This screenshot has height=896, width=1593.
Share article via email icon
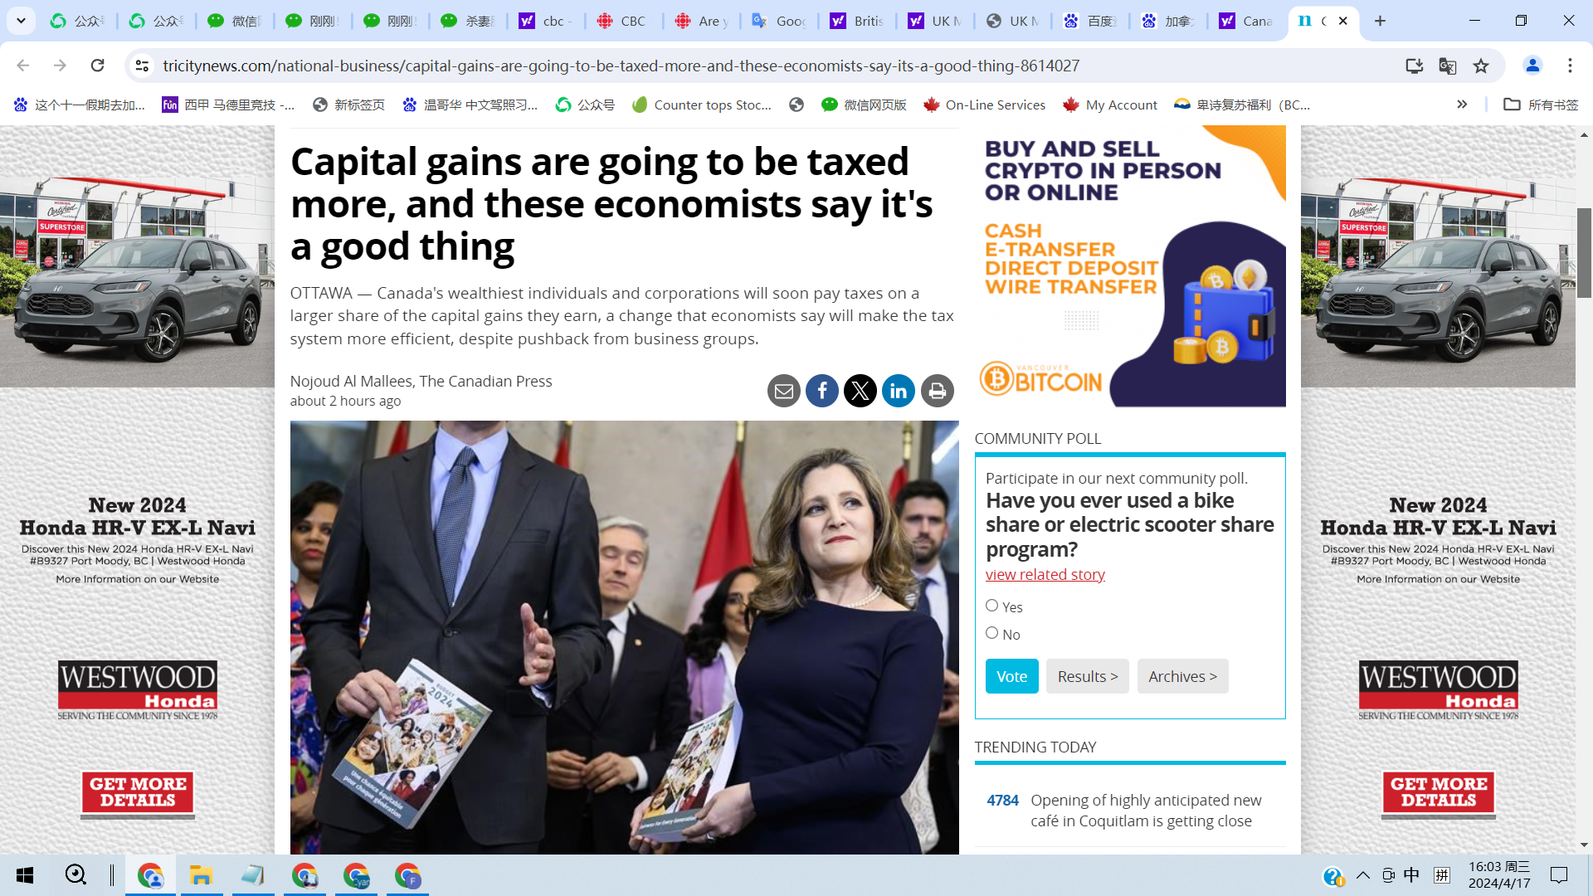783,391
